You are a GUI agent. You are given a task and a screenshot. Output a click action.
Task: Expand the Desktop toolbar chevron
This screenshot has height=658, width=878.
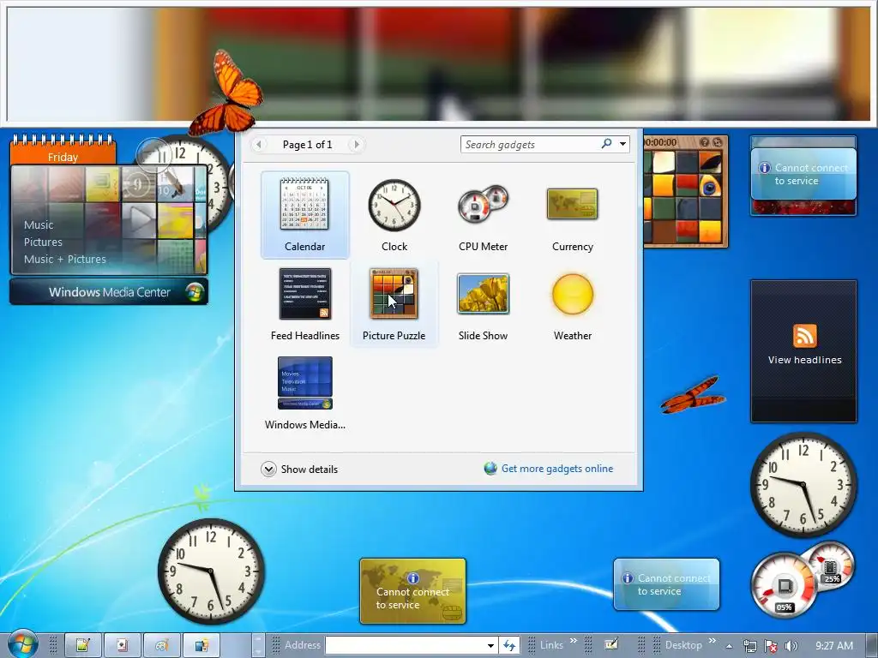[x=713, y=641]
